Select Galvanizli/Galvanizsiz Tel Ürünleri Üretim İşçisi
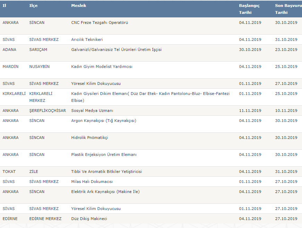This screenshot has height=228, width=302. click(x=117, y=50)
